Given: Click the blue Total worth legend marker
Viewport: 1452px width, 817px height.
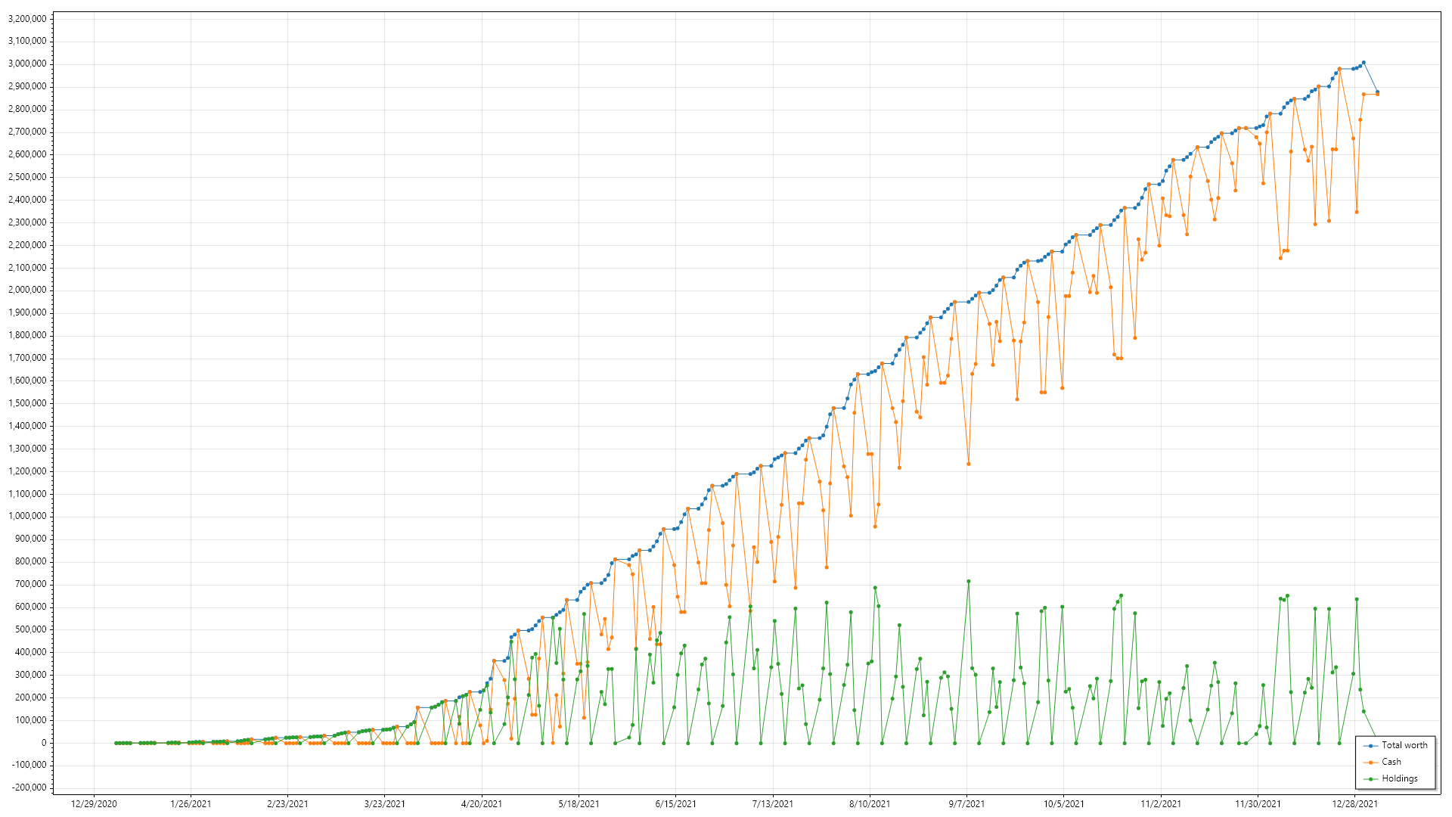Looking at the screenshot, I should [1370, 746].
